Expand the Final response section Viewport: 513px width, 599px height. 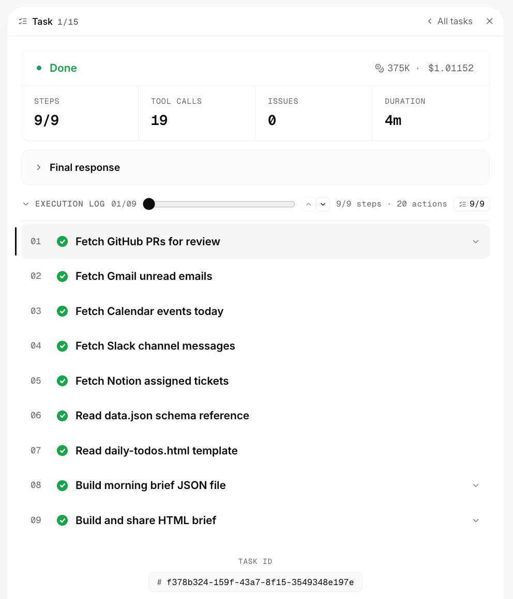pos(255,167)
